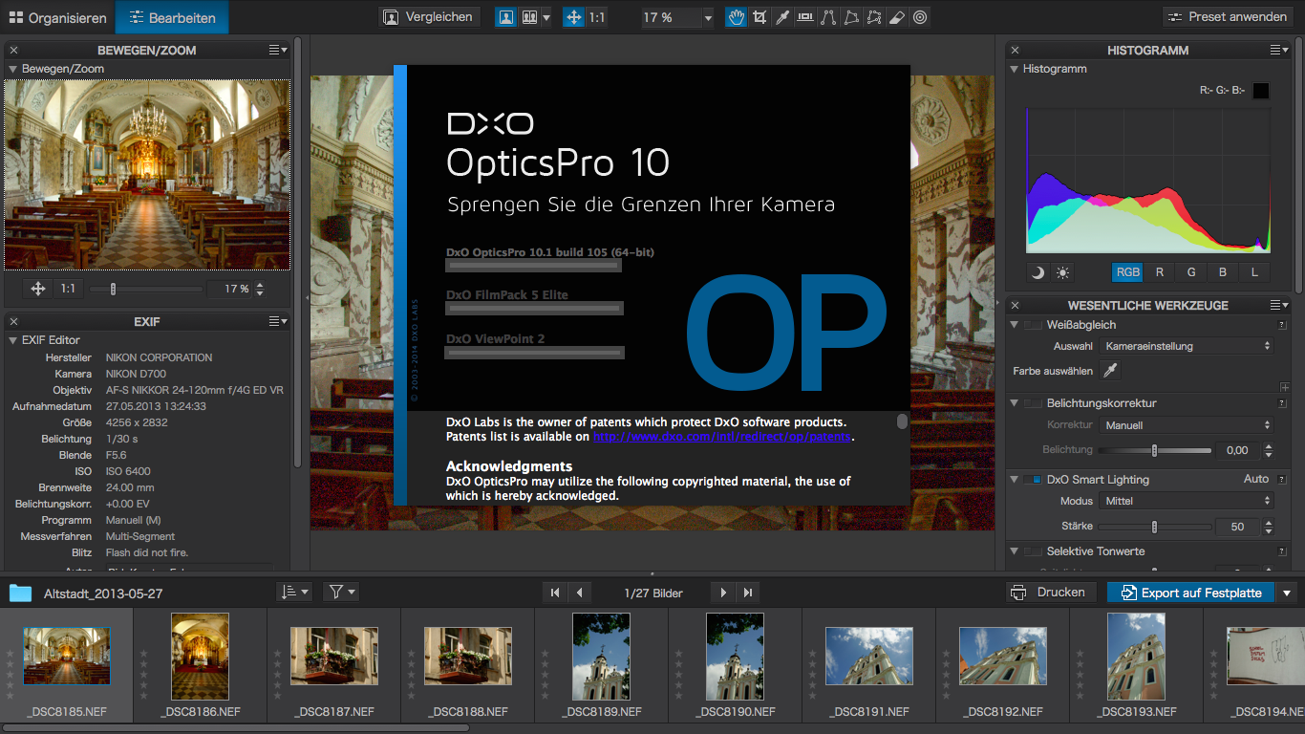
Task: Open view mode dropdown arrow
Action: (x=546, y=17)
